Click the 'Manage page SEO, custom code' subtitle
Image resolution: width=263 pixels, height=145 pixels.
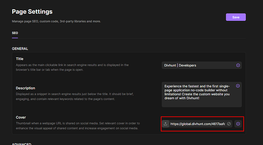pos(56,21)
